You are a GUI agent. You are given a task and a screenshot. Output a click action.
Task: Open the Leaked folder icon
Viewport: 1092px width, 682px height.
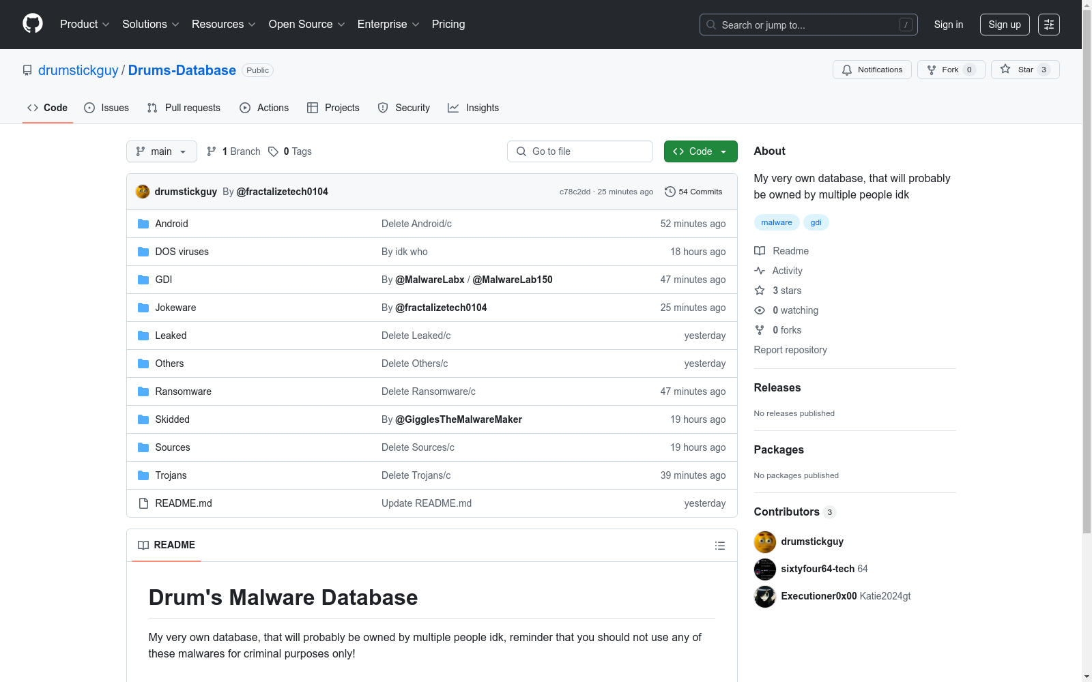(143, 336)
